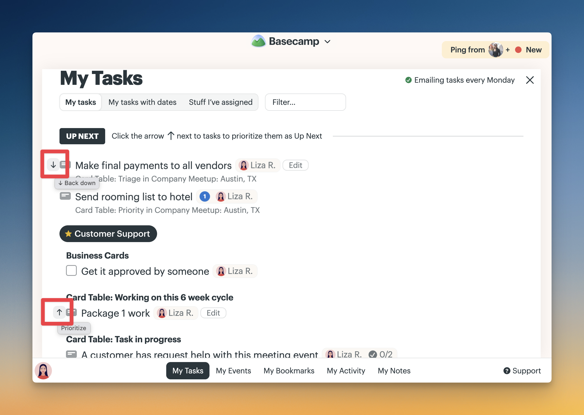Click Edit next to Make final payments

(296, 165)
